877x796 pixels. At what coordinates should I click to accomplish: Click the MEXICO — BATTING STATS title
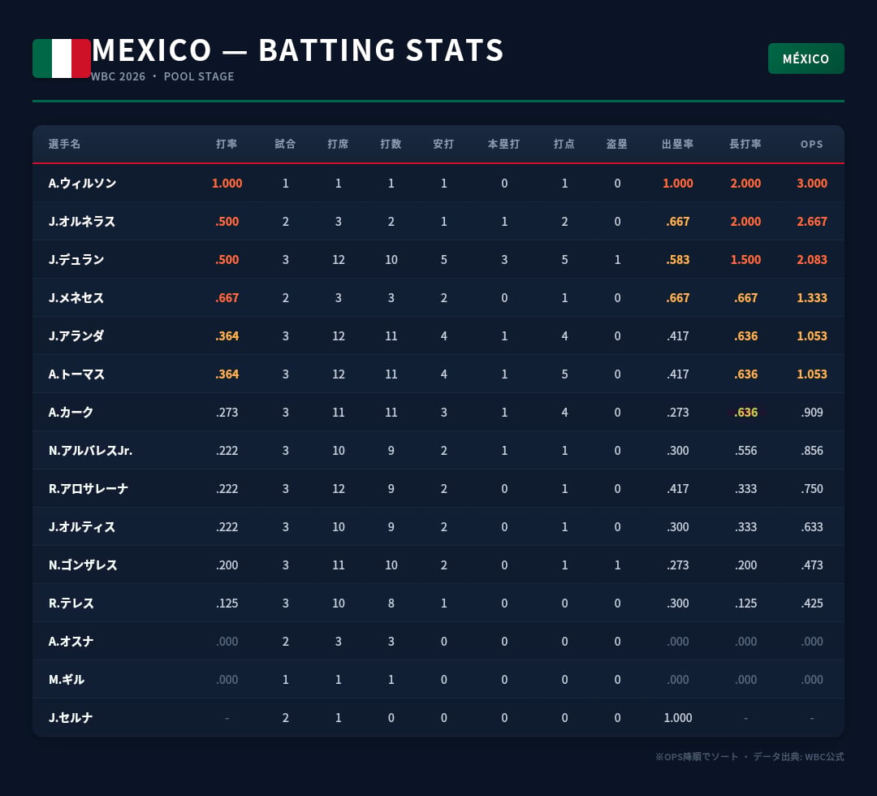pyautogui.click(x=298, y=50)
